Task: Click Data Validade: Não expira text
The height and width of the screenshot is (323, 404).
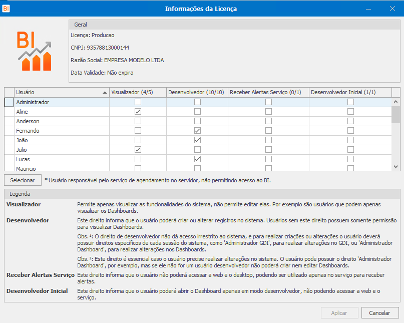Action: point(102,73)
